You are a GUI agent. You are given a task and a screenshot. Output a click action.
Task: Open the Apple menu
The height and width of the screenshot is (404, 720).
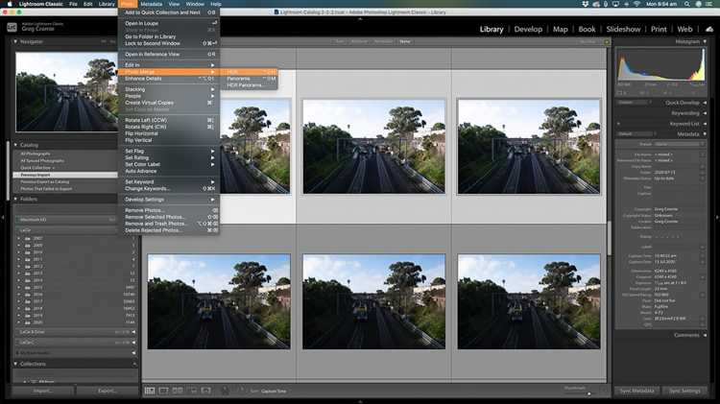click(x=10, y=4)
